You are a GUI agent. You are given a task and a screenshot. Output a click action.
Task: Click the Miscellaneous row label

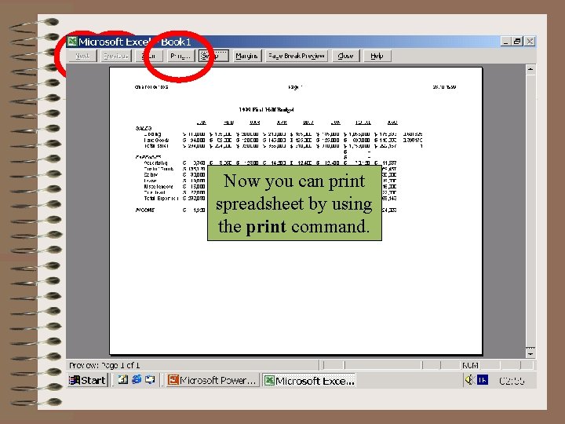(x=159, y=186)
